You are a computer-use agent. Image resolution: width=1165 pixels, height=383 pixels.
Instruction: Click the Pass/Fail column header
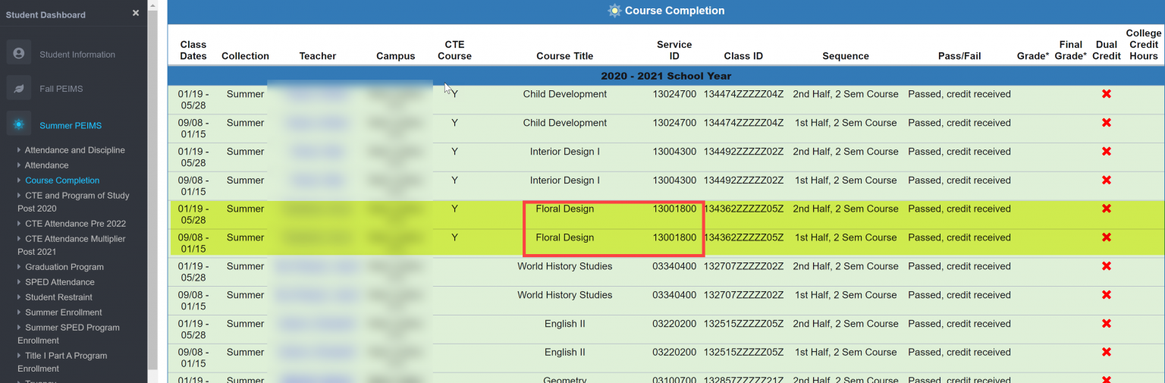tap(959, 56)
